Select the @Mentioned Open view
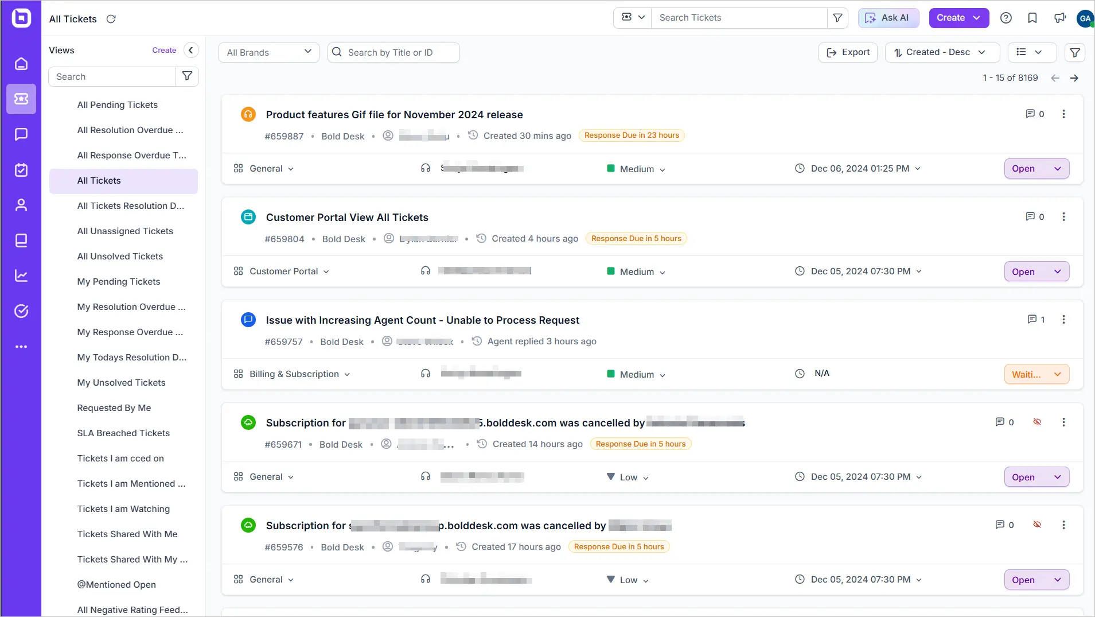The height and width of the screenshot is (617, 1095). pos(116,585)
